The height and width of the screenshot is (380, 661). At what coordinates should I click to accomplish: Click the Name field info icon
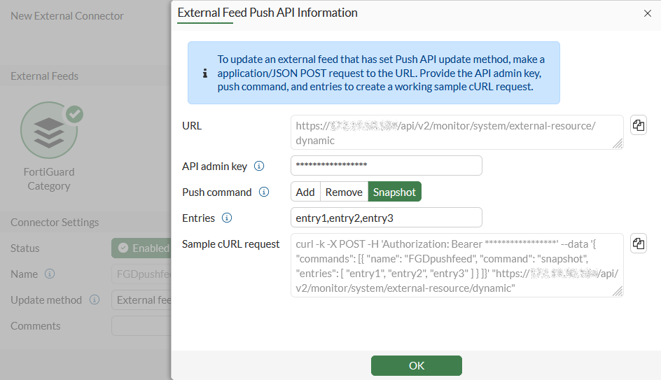[x=50, y=274]
